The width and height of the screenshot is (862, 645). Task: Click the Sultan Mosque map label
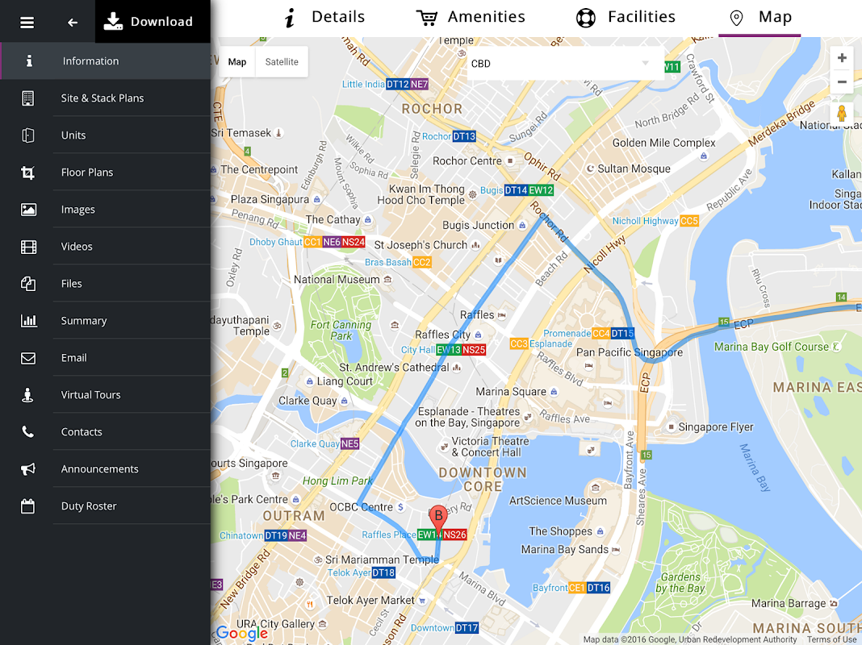click(634, 169)
